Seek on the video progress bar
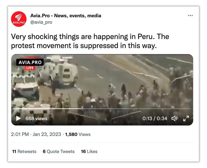This screenshot has height=168, width=207. 102,109
